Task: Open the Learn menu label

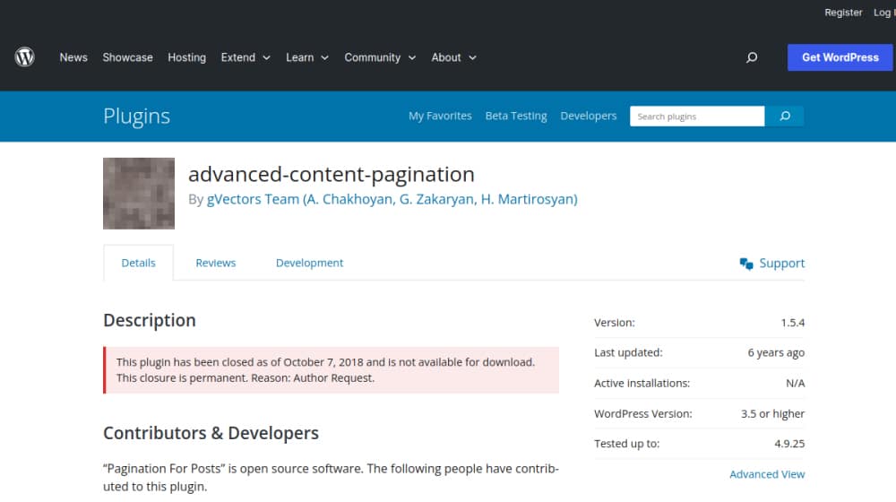Action: pyautogui.click(x=300, y=57)
